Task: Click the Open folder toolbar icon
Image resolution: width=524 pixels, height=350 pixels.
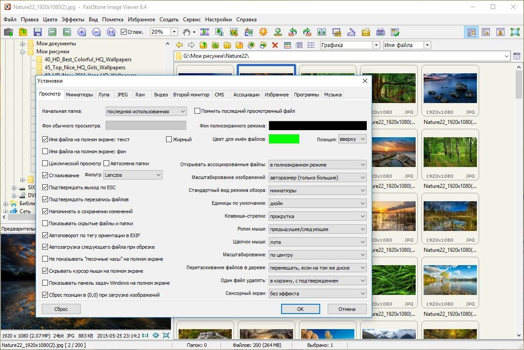Action: click(23, 32)
